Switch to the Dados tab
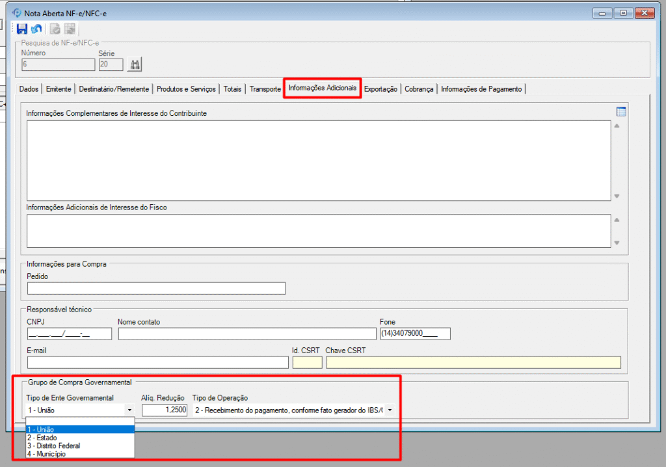The width and height of the screenshot is (666, 467). click(x=29, y=89)
